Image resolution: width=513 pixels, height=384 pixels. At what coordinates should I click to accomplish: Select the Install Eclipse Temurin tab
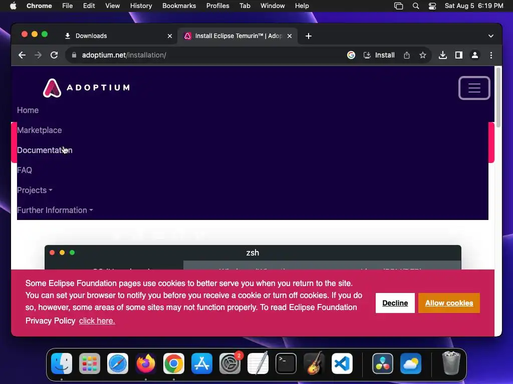(237, 36)
